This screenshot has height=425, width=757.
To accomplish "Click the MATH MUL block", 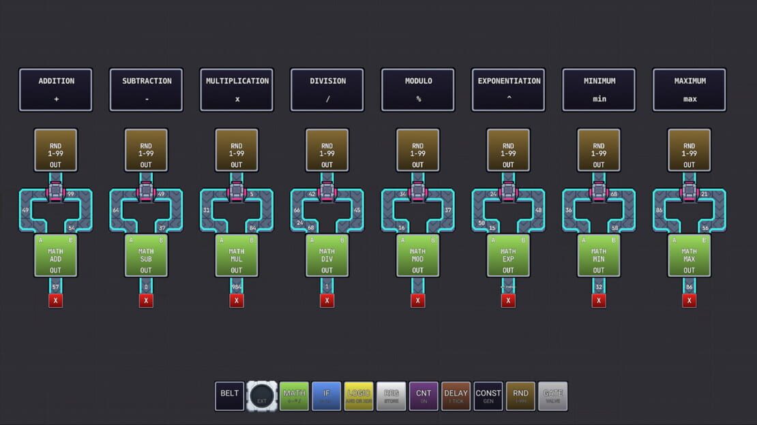I will 237,255.
